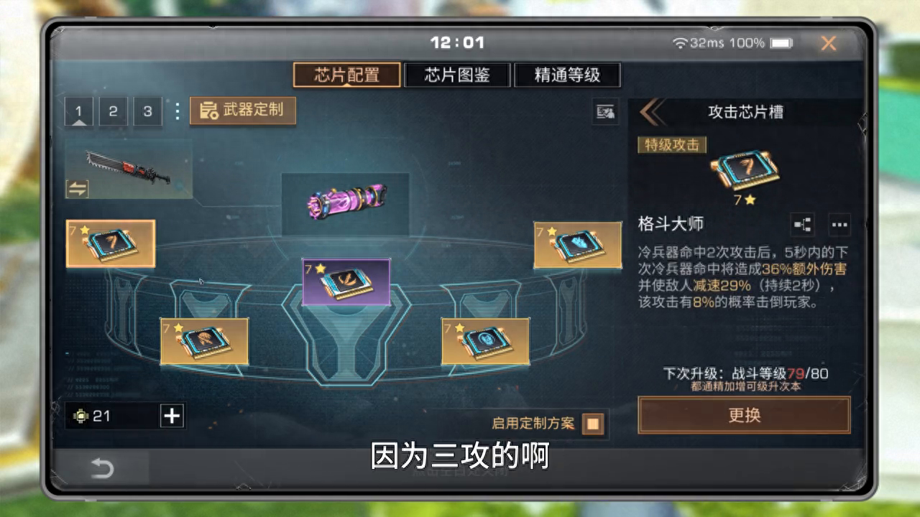Open the screenshot share icon above panel
Viewport: 920px width, 517px height.
(x=606, y=112)
